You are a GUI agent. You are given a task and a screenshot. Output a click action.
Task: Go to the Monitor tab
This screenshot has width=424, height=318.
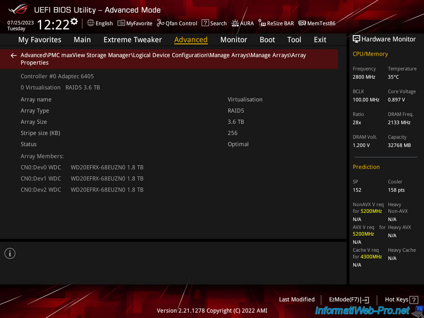pos(234,40)
